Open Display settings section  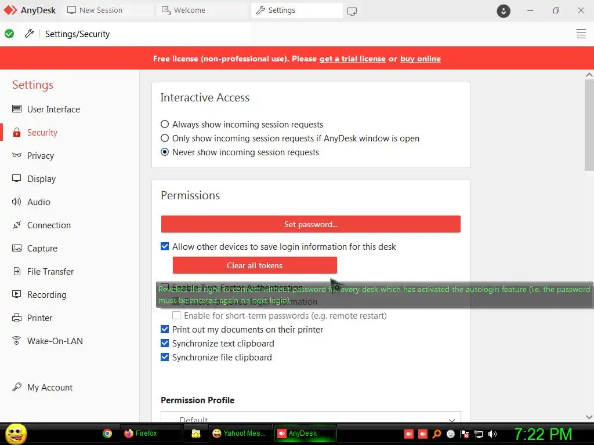(41, 178)
